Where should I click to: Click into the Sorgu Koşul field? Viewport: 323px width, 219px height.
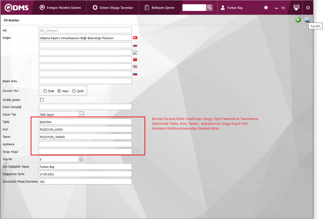coord(85,152)
